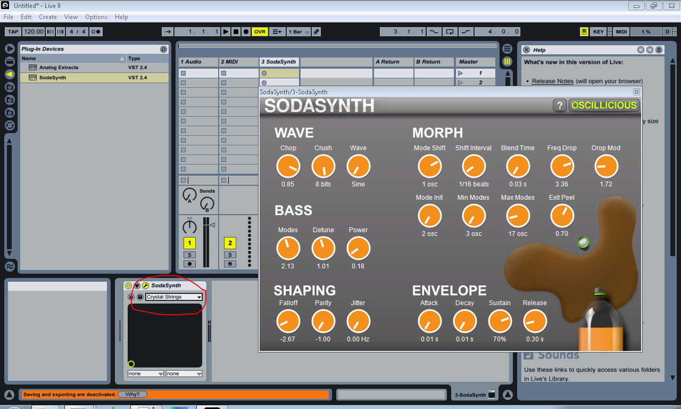Image resolution: width=681 pixels, height=409 pixels.
Task: Click the green bottle cap
Action: [x=584, y=243]
